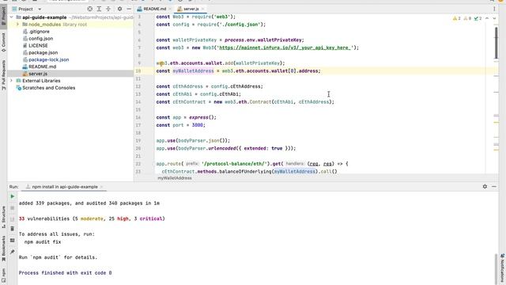The width and height of the screenshot is (506, 285).
Task: Open the npm tool window
Action: coord(3,275)
